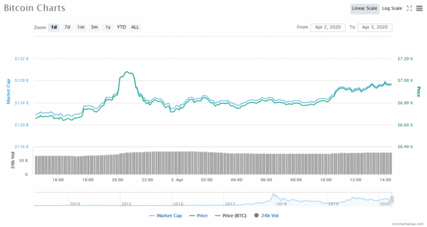Click the $7.00 K price axis label
The height and width of the screenshot is (227, 427).
405,80
